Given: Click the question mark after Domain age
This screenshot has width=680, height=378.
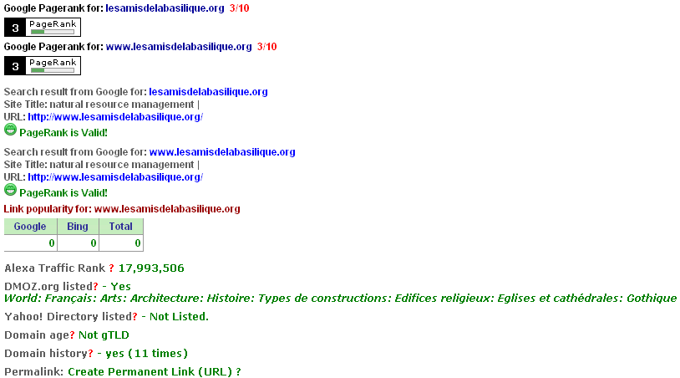Looking at the screenshot, I should (72, 335).
